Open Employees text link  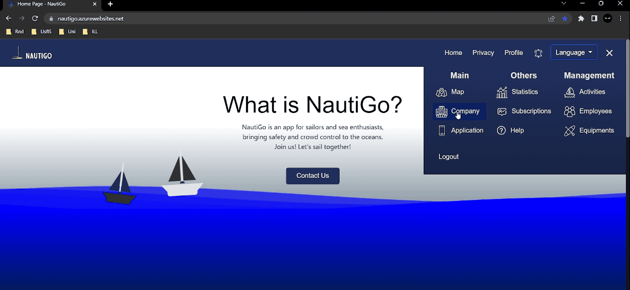click(x=595, y=111)
